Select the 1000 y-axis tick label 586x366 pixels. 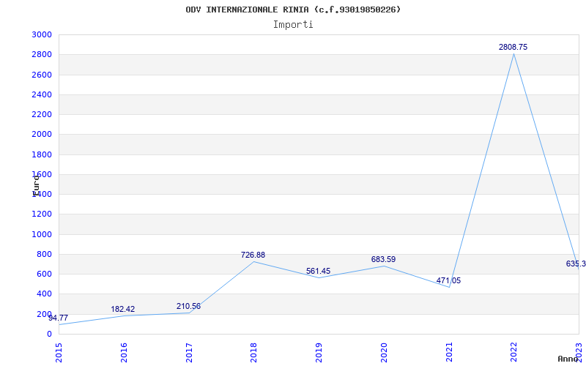pos(42,235)
